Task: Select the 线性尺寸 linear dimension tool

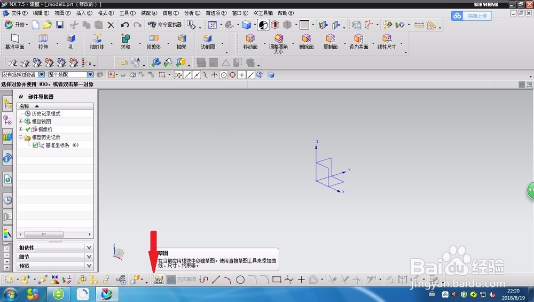Action: [x=387, y=42]
